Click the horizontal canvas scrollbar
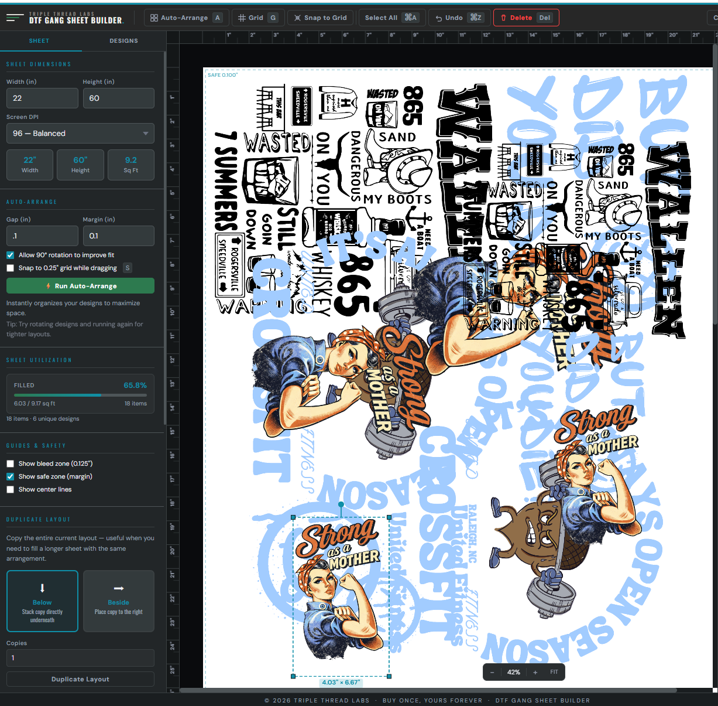Viewport: 718px width, 706px height. coord(428,690)
